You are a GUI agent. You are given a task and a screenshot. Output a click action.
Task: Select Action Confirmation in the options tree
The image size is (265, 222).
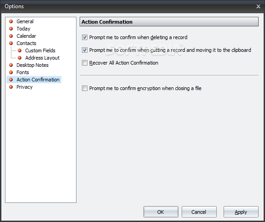[38, 80]
